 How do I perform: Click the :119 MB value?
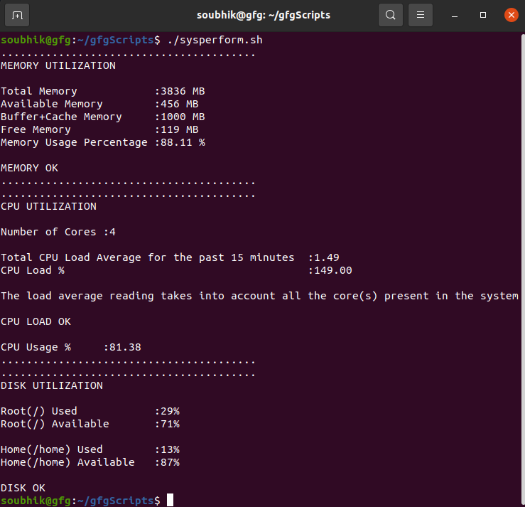(x=177, y=129)
